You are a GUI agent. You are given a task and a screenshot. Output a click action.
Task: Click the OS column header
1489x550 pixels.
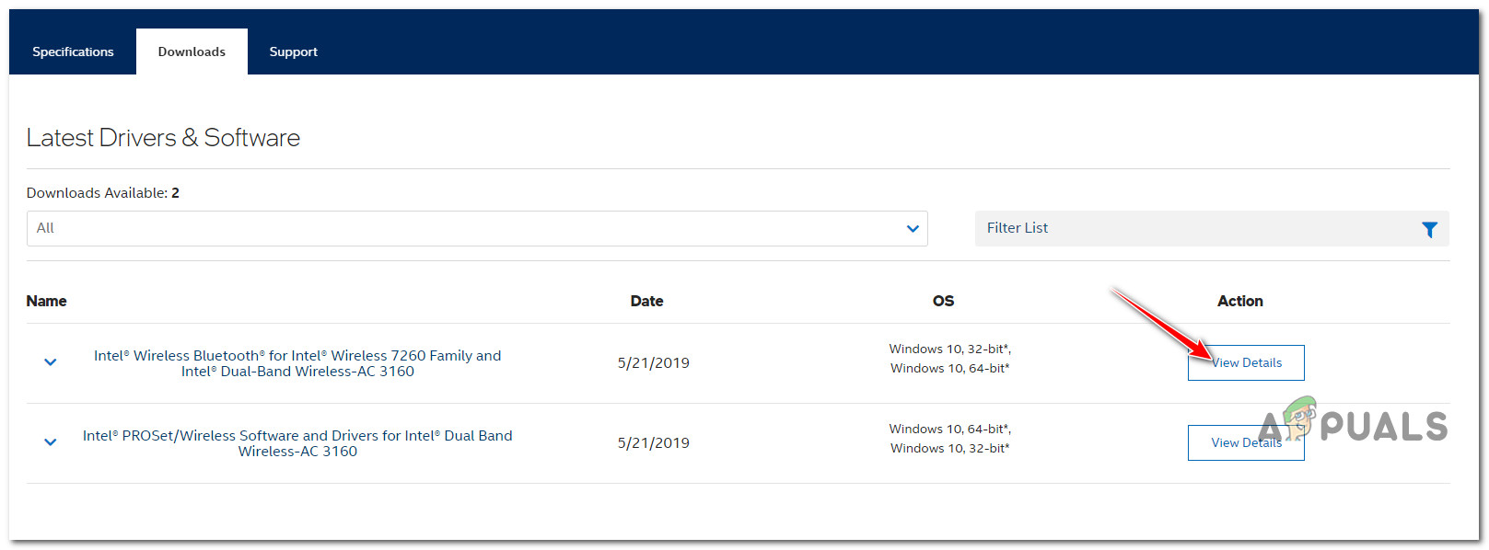(x=943, y=301)
